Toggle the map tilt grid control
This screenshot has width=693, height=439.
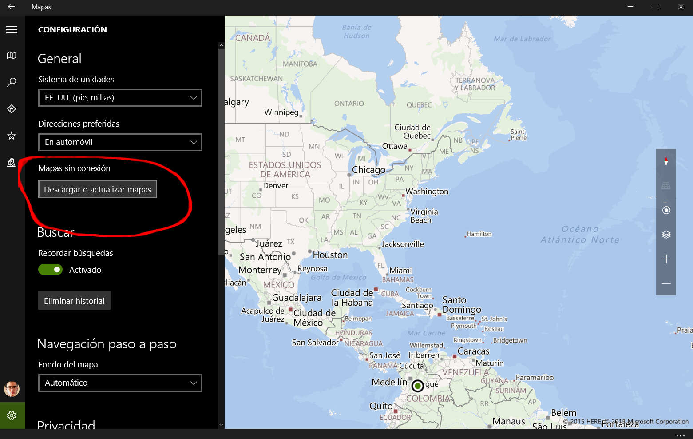point(666,186)
